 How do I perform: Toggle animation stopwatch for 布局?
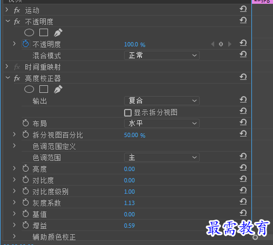26,123
